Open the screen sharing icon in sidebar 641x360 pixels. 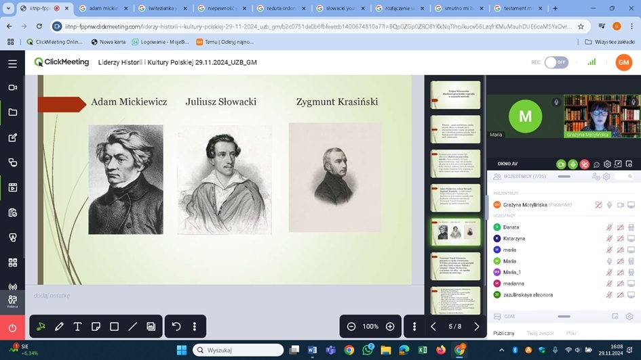click(12, 162)
